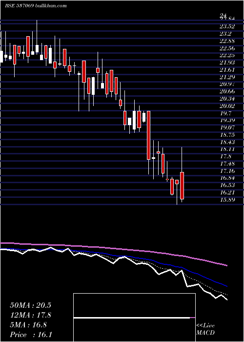Select the 15.89 price axis label
The image size is (244, 342).
pyautogui.click(x=227, y=199)
